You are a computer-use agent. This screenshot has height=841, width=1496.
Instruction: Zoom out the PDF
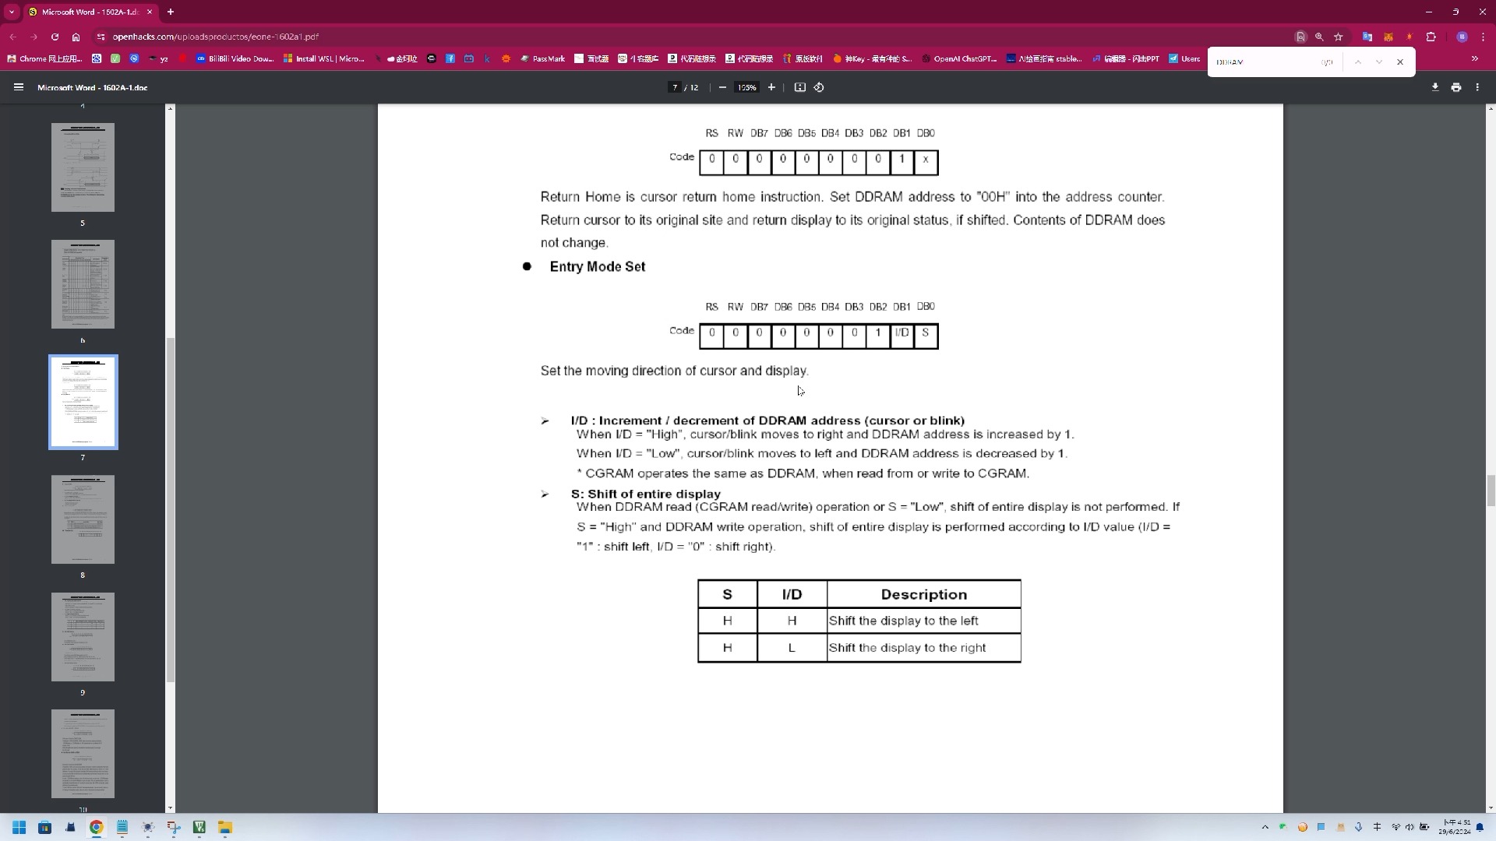click(722, 87)
